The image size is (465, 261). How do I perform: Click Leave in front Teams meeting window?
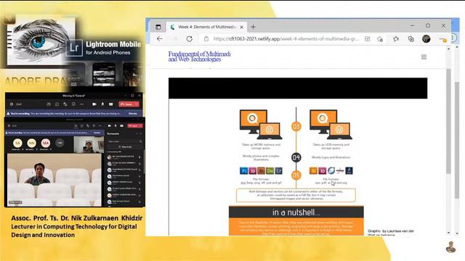(132, 125)
